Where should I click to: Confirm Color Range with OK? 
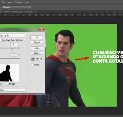[x=37, y=37]
